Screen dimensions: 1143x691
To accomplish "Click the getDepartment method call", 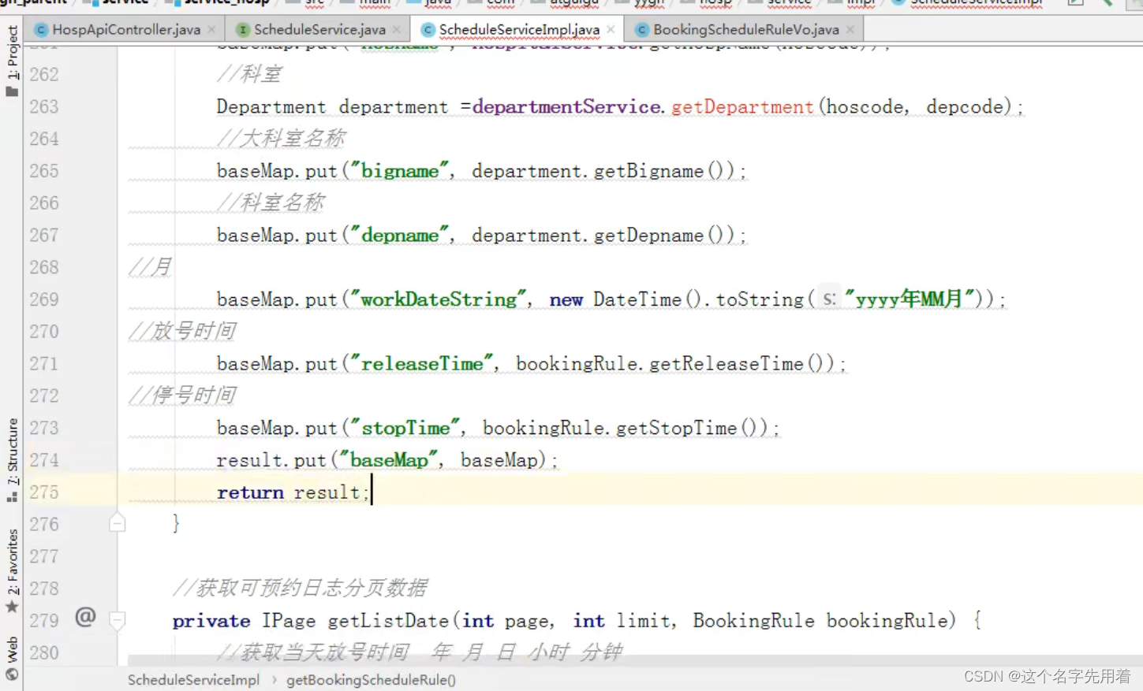I will [x=742, y=106].
